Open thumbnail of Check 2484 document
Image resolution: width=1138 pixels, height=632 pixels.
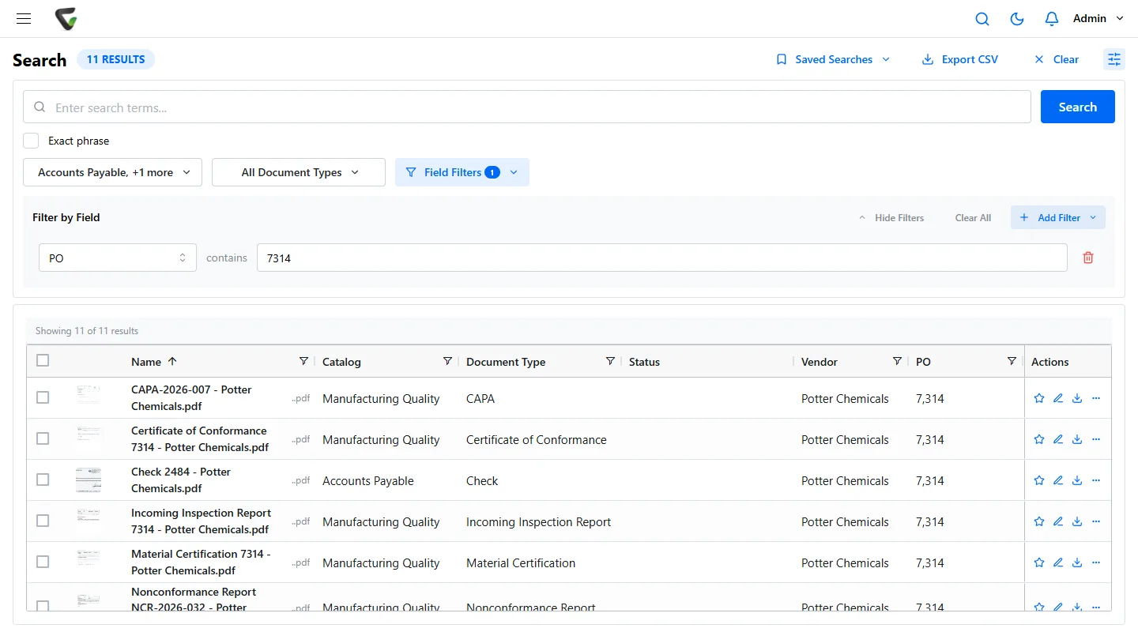[89, 480]
